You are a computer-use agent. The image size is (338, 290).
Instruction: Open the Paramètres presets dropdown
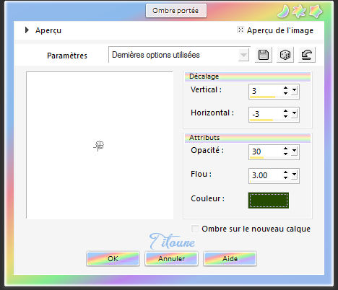[243, 55]
